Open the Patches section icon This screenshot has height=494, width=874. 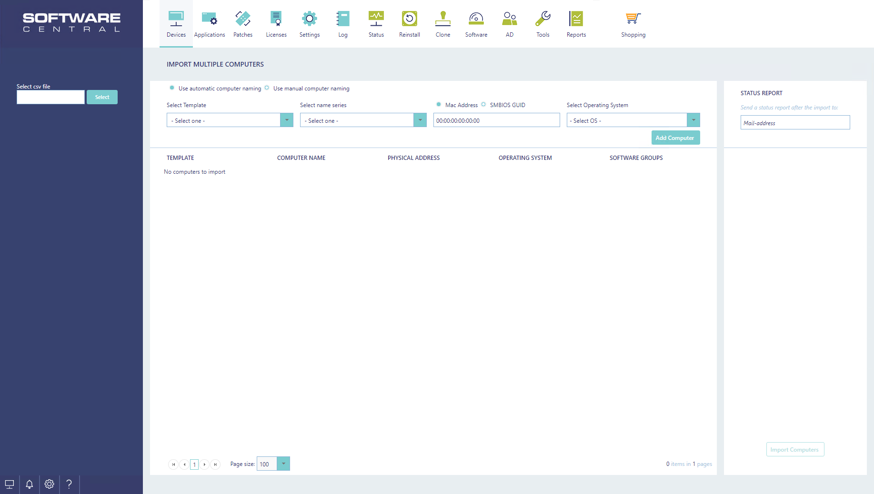(x=243, y=19)
